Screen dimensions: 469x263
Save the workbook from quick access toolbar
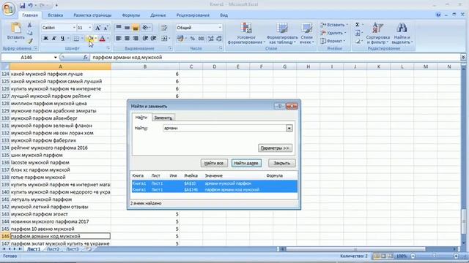pyautogui.click(x=22, y=5)
